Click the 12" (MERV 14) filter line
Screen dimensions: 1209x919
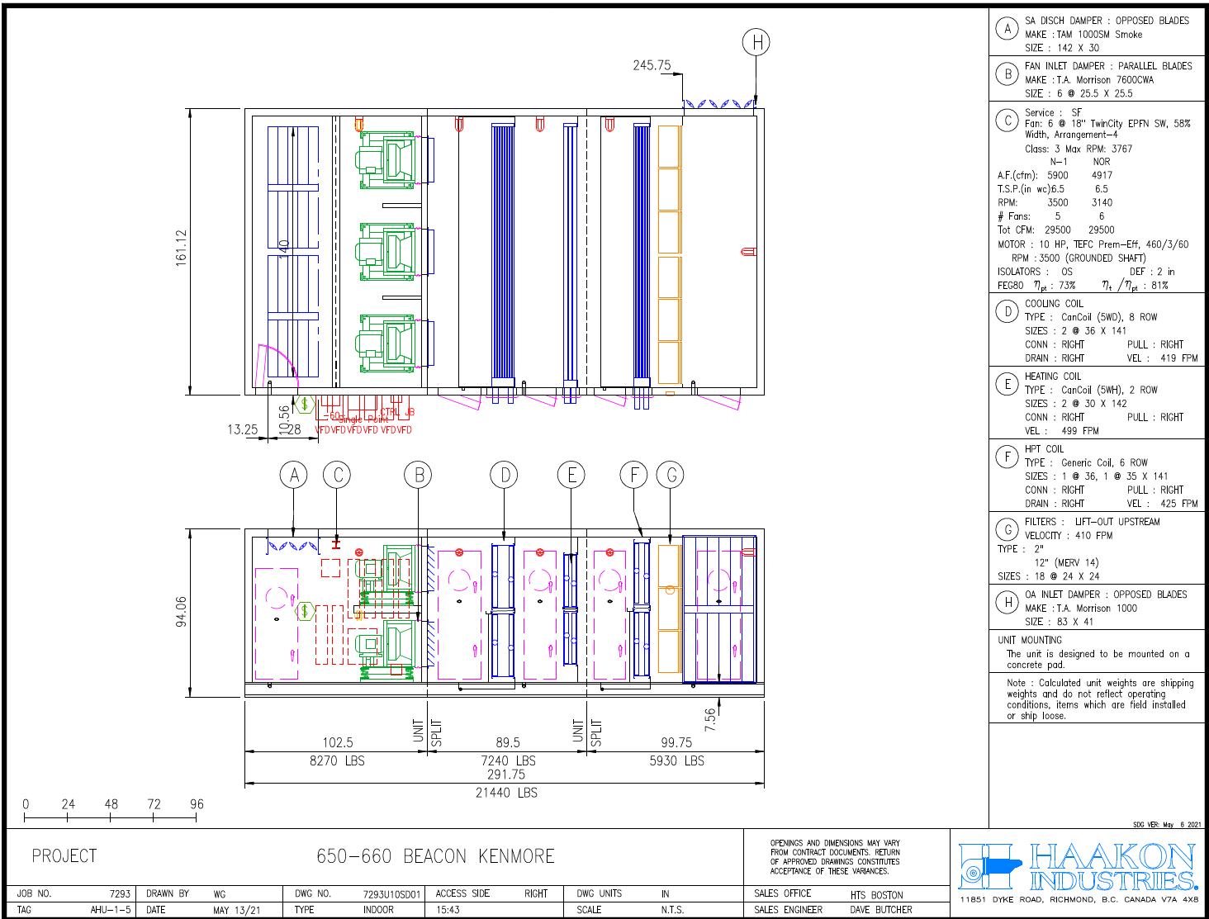coord(1066,562)
